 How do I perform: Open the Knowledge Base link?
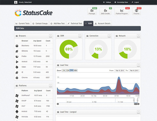(x=121, y=2)
